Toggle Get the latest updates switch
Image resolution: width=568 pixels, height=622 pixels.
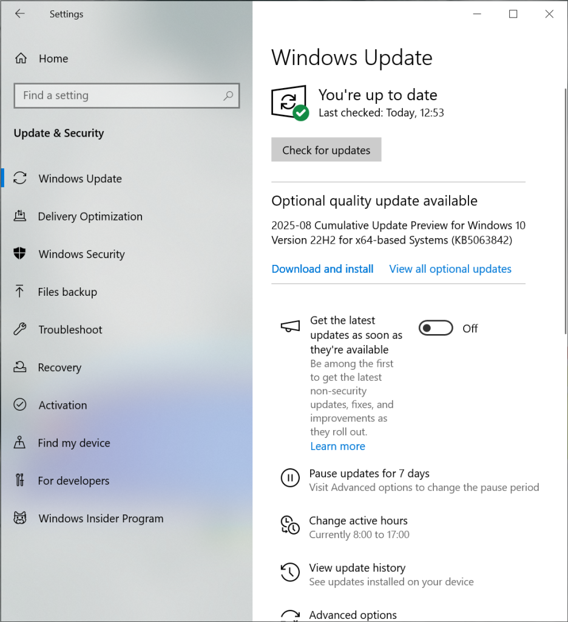tap(436, 328)
